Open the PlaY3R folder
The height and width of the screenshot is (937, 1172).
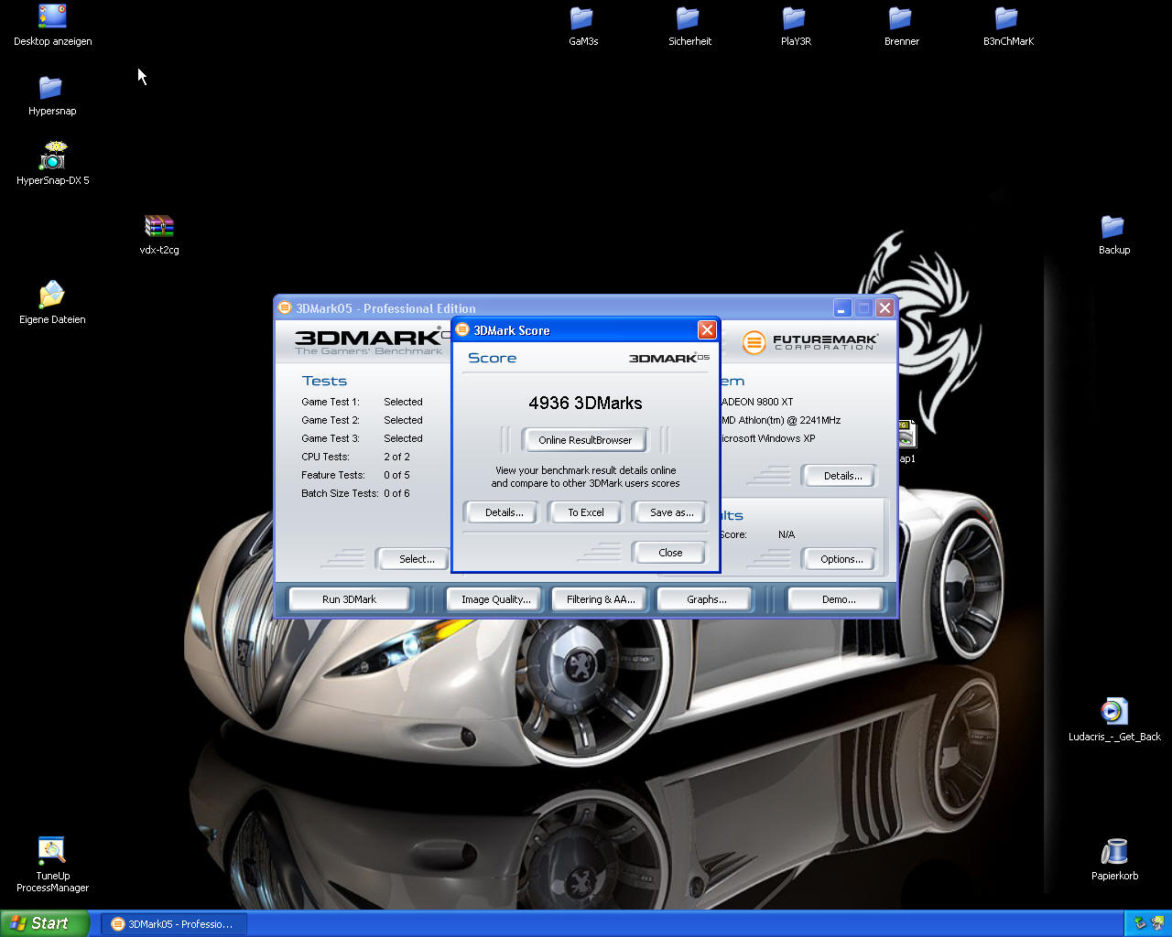click(x=795, y=18)
